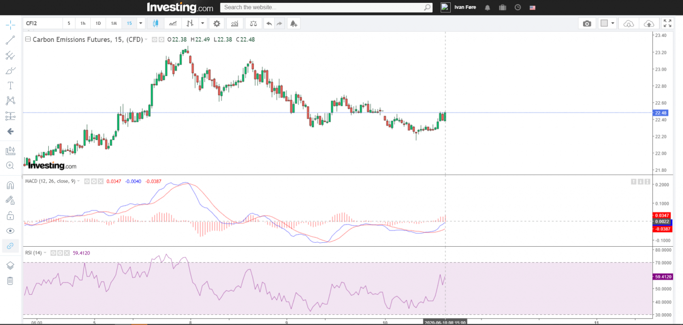
Task: Go to the Investing.com logo homepage link
Action: (x=180, y=7)
